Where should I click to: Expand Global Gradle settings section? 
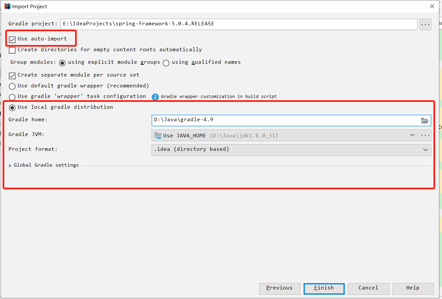(10, 166)
